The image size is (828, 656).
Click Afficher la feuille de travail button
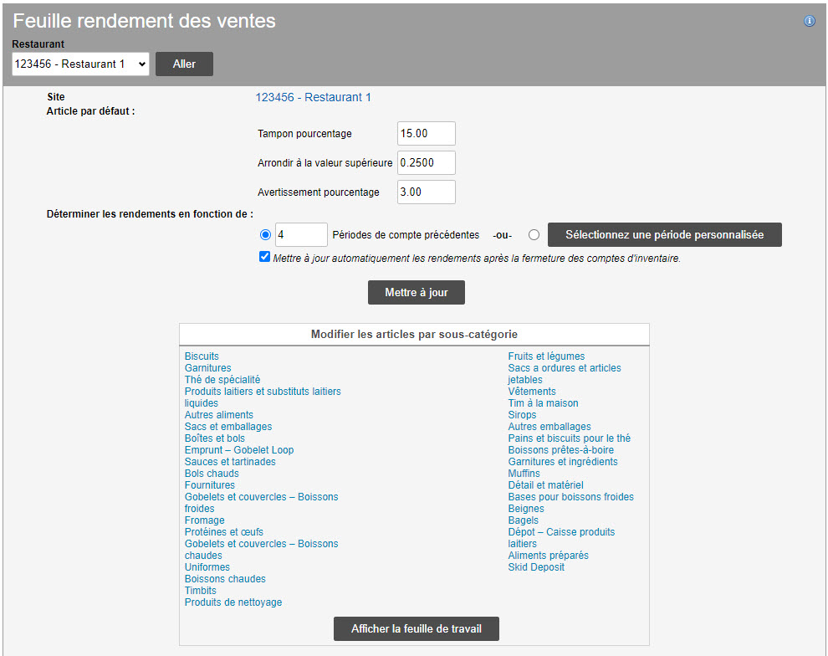coord(417,629)
